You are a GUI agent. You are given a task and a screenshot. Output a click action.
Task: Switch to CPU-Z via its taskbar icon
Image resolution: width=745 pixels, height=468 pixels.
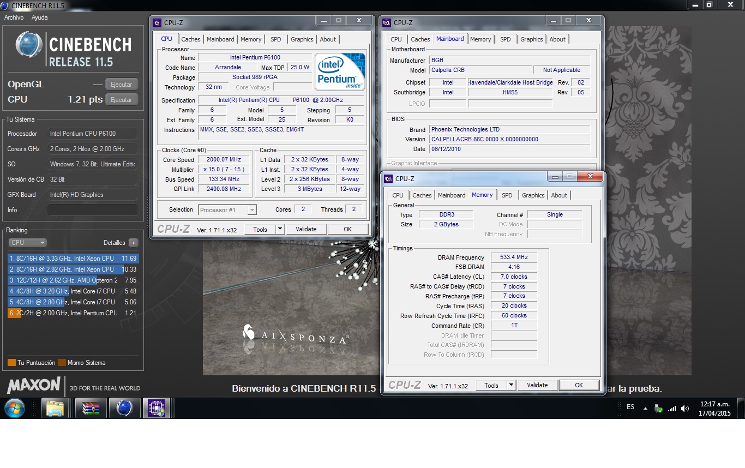(157, 408)
